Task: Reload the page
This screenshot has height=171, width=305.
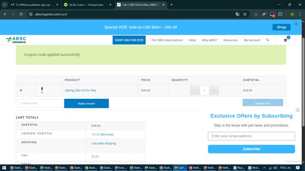Action: tap(21, 14)
